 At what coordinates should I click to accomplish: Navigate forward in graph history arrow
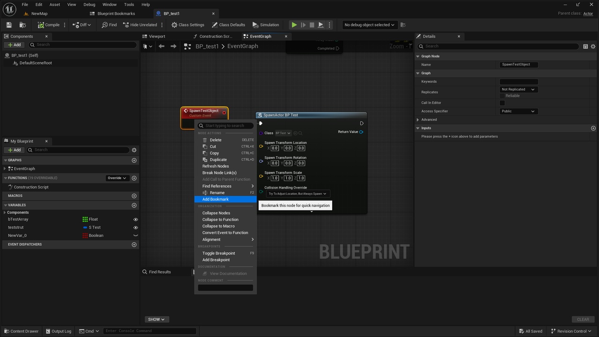pyautogui.click(x=174, y=46)
